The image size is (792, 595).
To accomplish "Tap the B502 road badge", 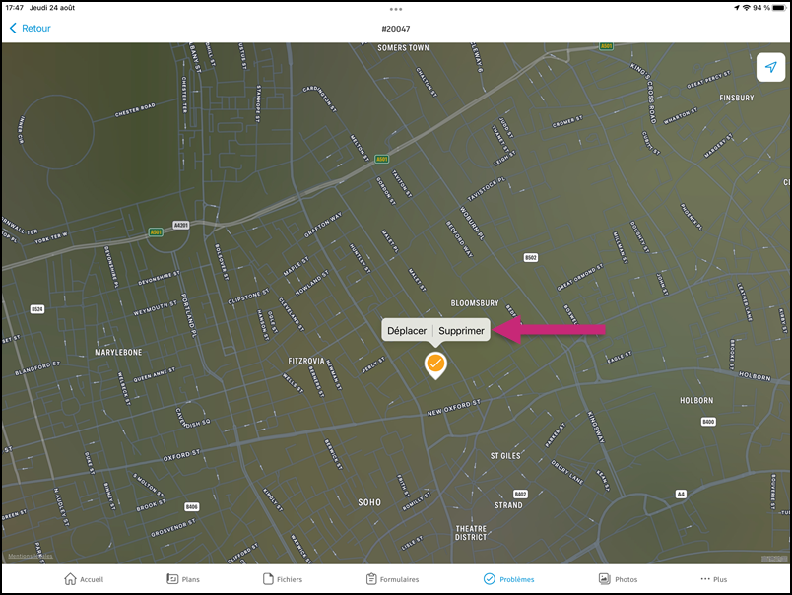I will (530, 257).
